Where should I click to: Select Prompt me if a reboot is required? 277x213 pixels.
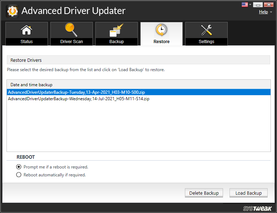point(19,167)
